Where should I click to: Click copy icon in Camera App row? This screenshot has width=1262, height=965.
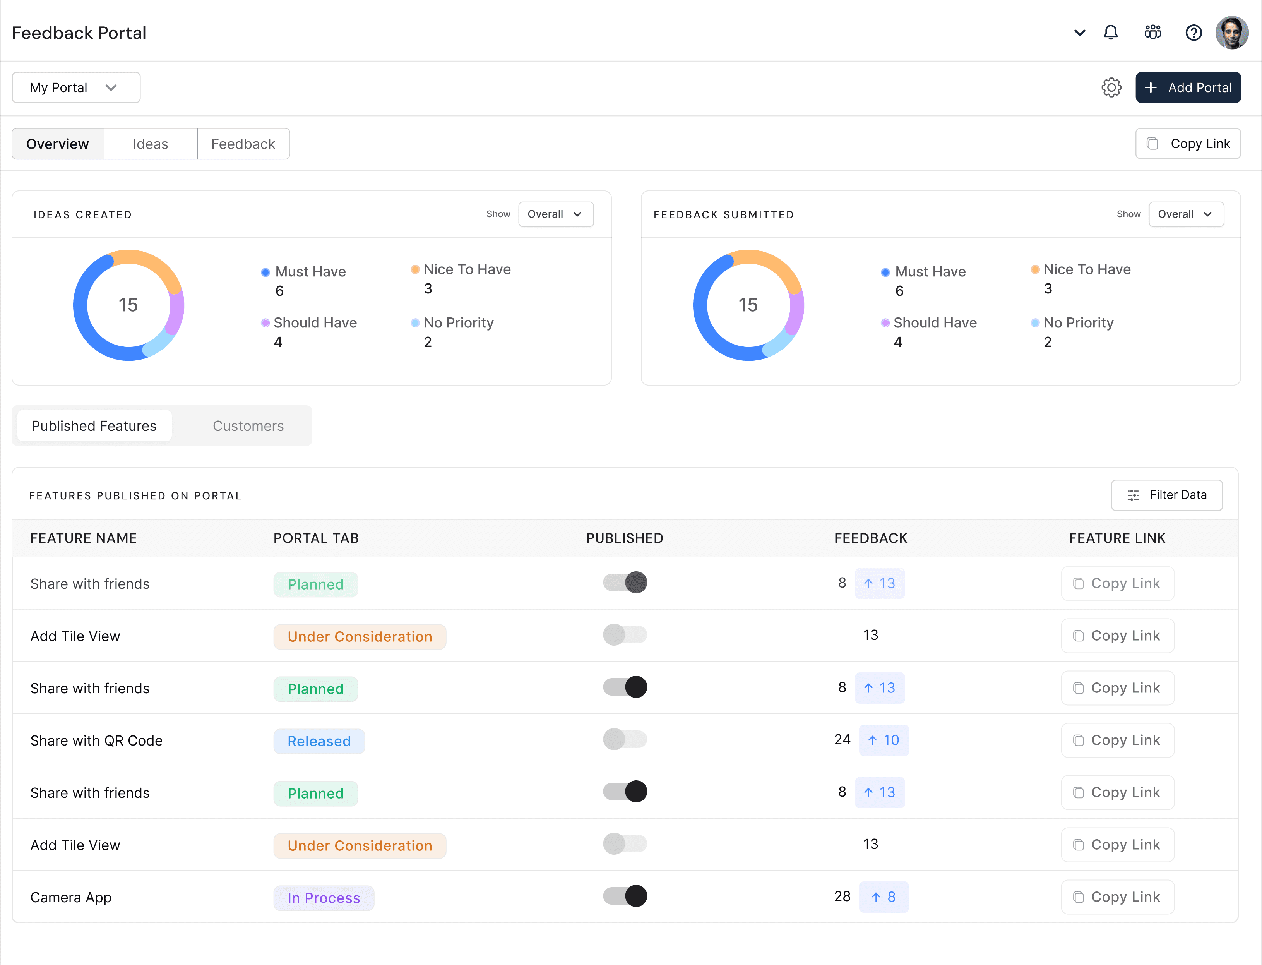(1078, 896)
